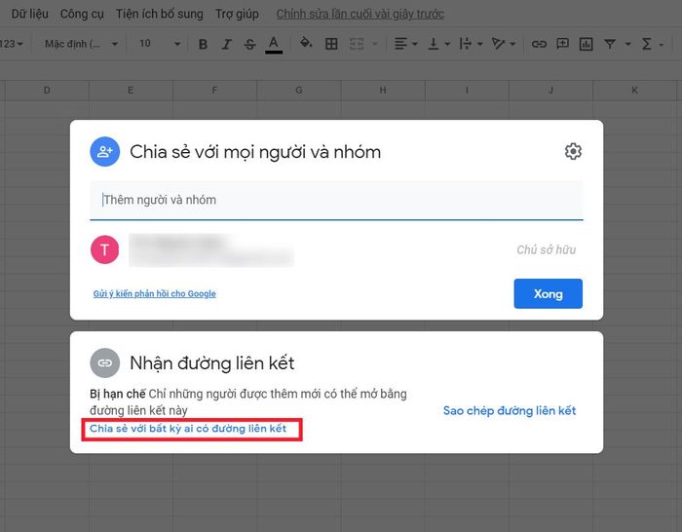Screen dimensions: 682x532
Task: Click Sao chép đường liên kết
Action: pyautogui.click(x=510, y=410)
